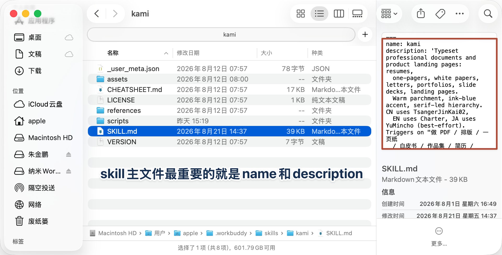Add a new tab with the plus button
This screenshot has height=255, width=502.
[x=365, y=34]
